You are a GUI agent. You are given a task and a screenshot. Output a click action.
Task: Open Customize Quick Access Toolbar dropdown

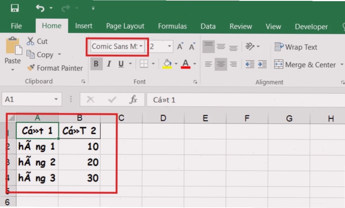click(x=93, y=8)
